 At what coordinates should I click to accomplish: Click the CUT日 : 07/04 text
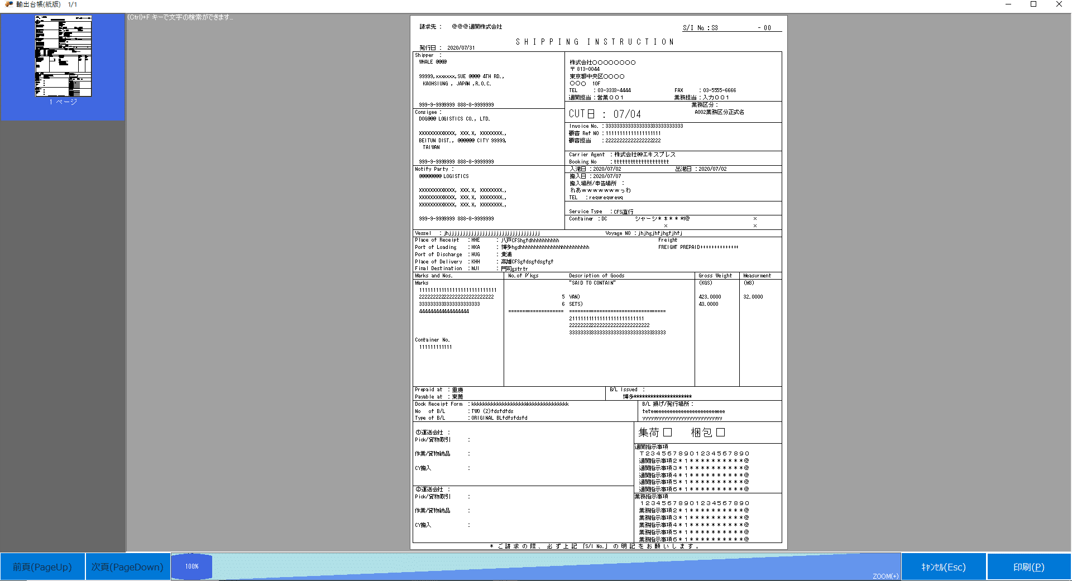point(605,114)
